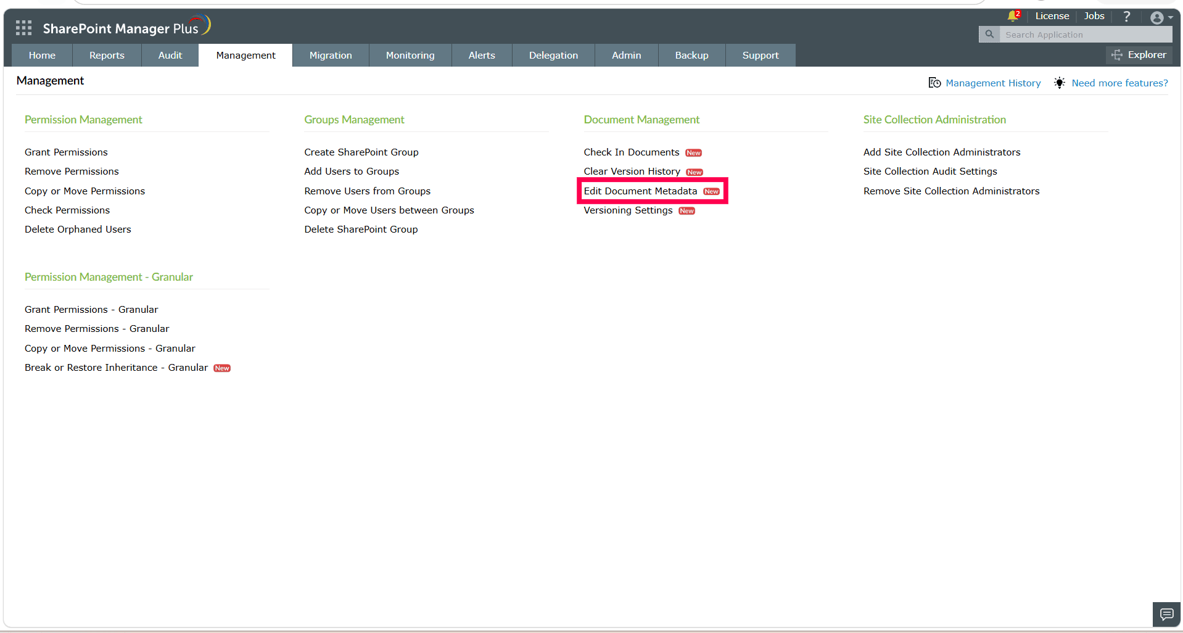Open Site Collection Audit Settings
The width and height of the screenshot is (1183, 633).
[930, 171]
